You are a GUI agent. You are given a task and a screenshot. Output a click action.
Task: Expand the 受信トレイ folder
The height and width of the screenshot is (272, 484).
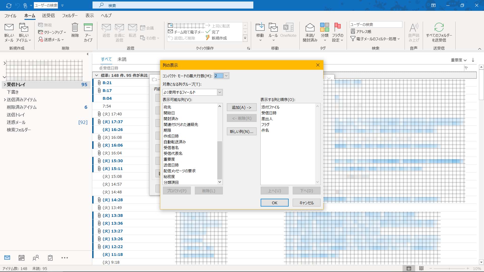[5, 85]
